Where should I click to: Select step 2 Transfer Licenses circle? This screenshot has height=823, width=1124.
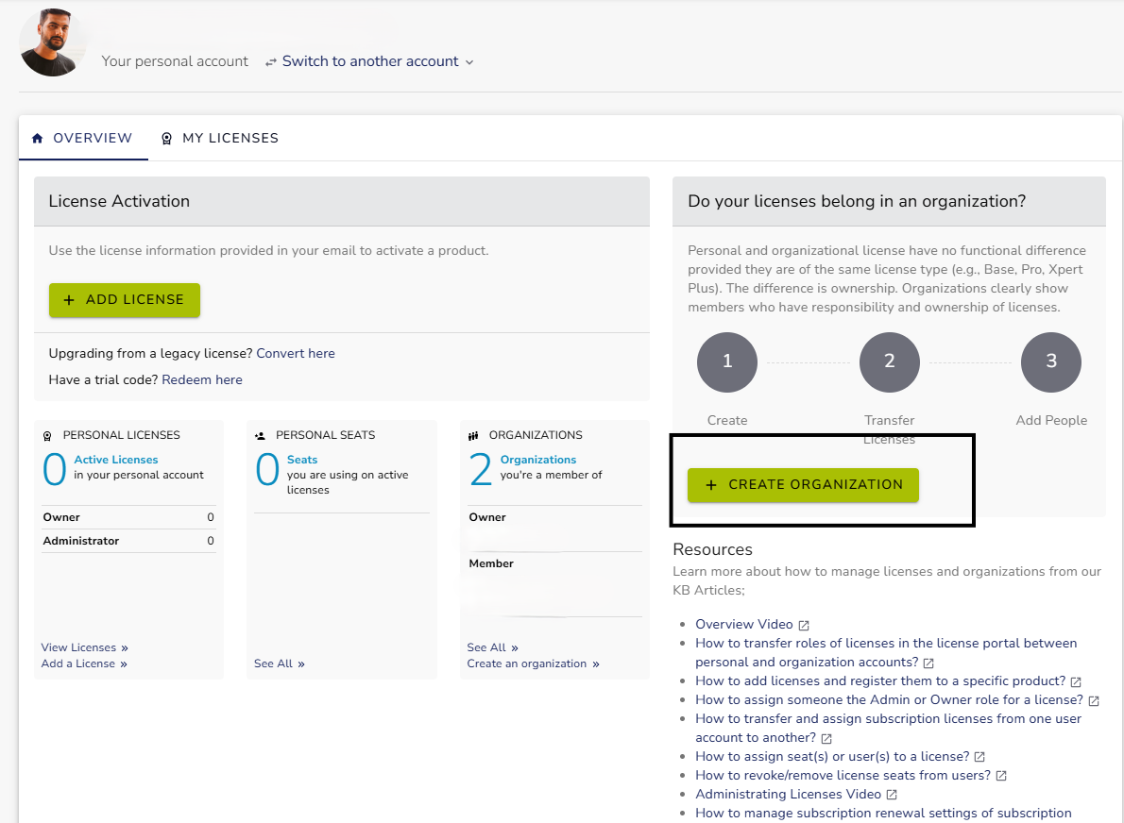pos(890,361)
